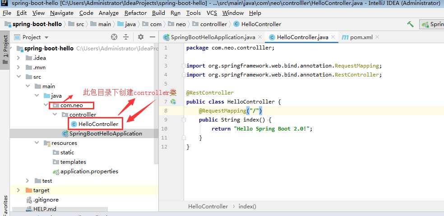Open the Help menu
Screen dimensions: 444x216
255,13
